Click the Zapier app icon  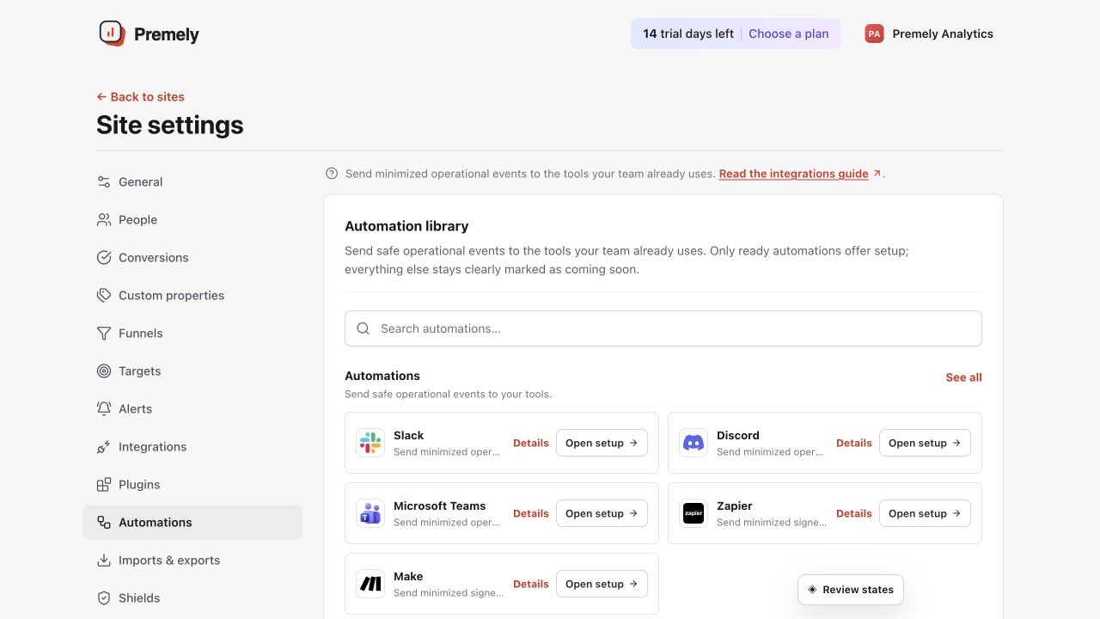tap(694, 513)
